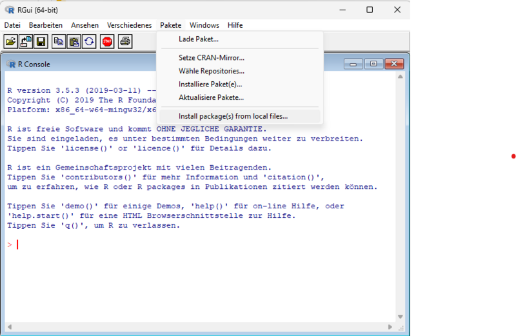Click the Copy and paste icon

coord(89,42)
